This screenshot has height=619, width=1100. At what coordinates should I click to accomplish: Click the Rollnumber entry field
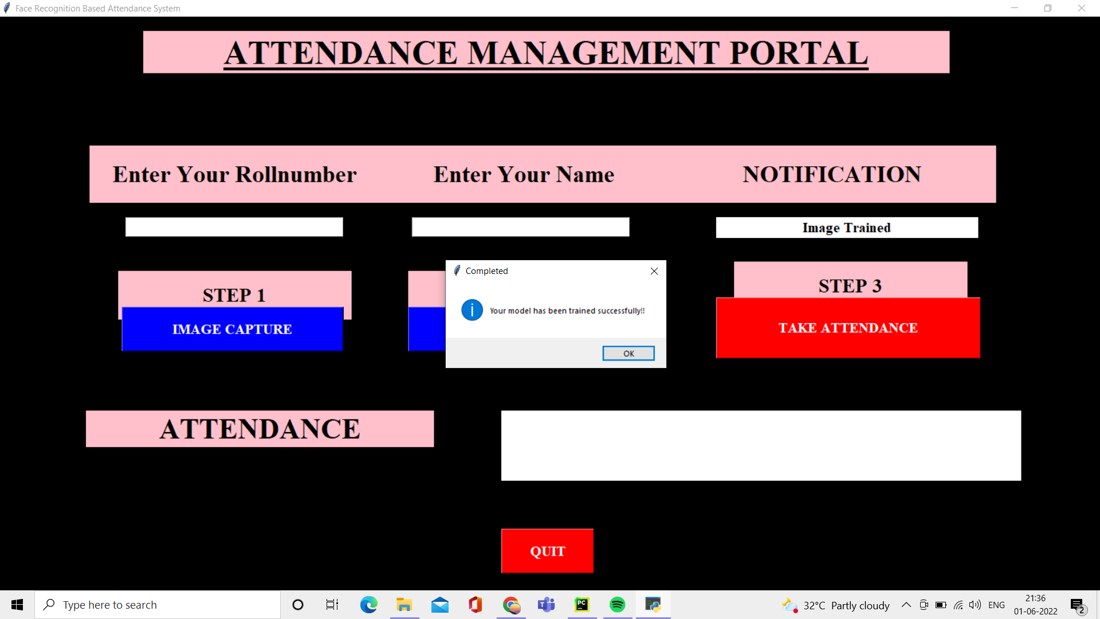point(234,226)
